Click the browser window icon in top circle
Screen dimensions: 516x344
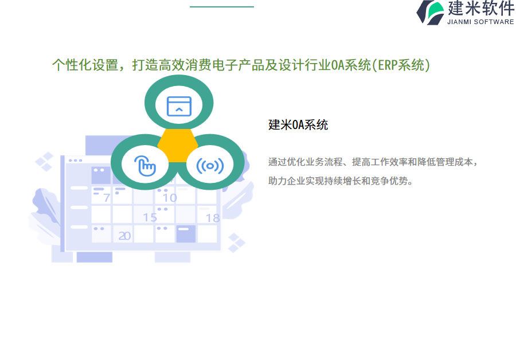[x=179, y=106]
